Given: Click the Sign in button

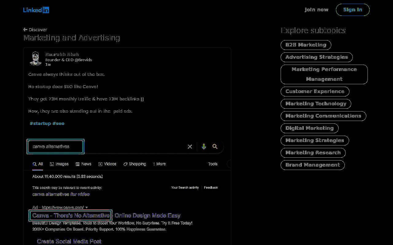Looking at the screenshot, I should pos(353,10).
